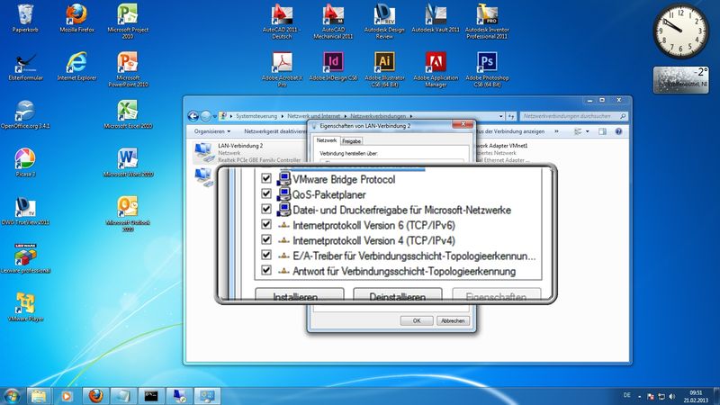Disable QoS-Paketplaner checkbox
720x405 pixels.
265,194
